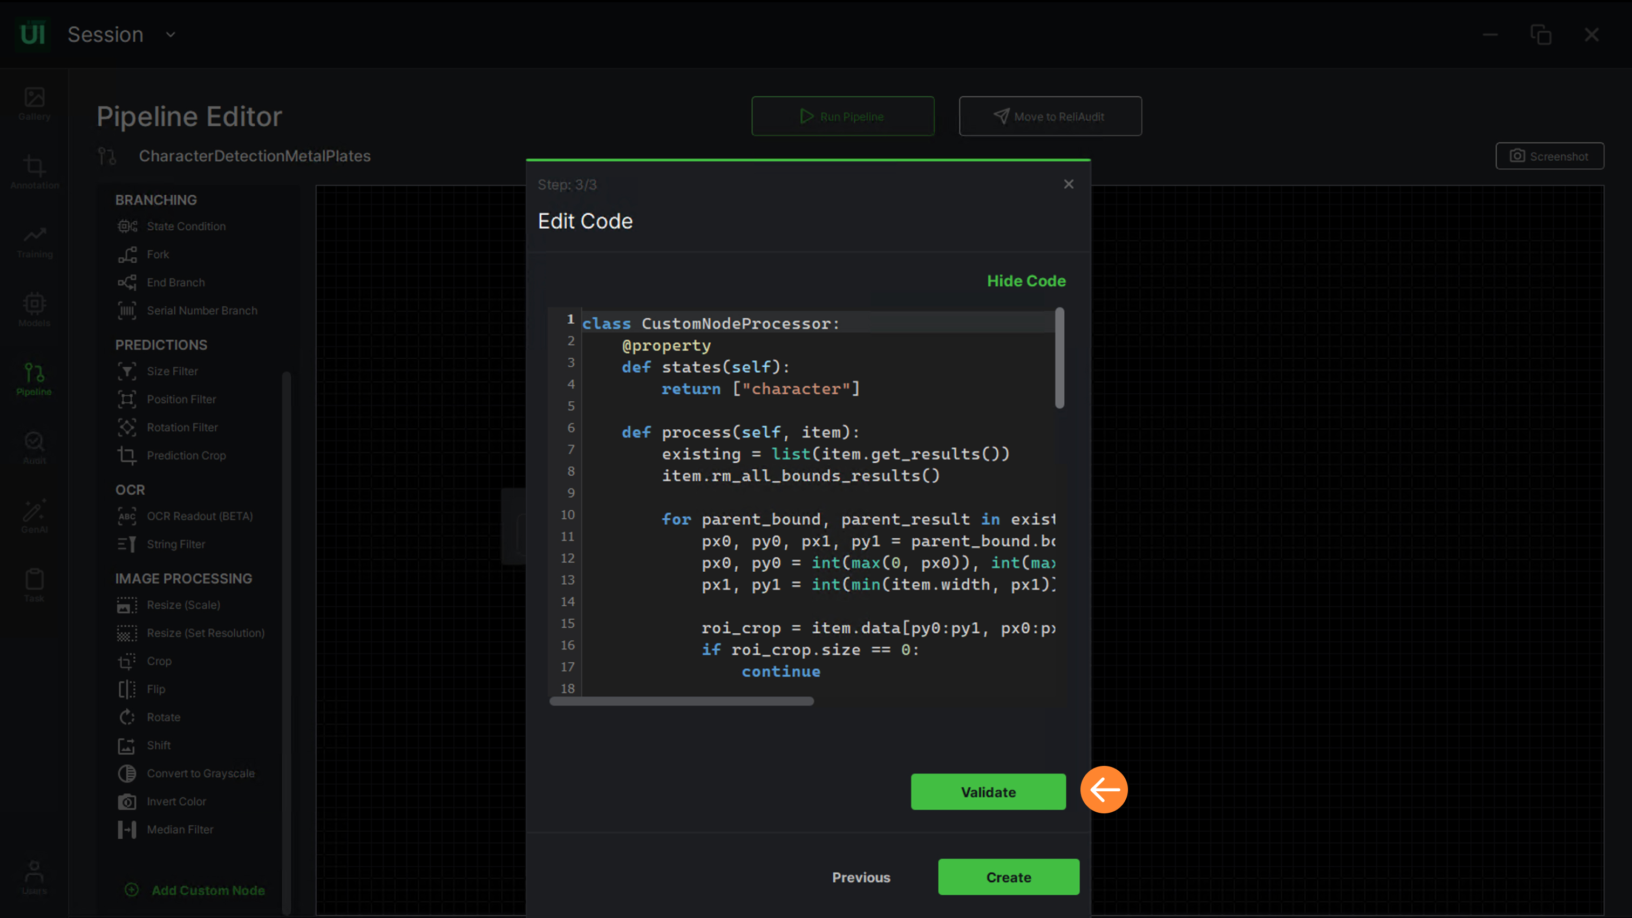Click the Flip node icon
This screenshot has width=1632, height=918.
click(127, 689)
